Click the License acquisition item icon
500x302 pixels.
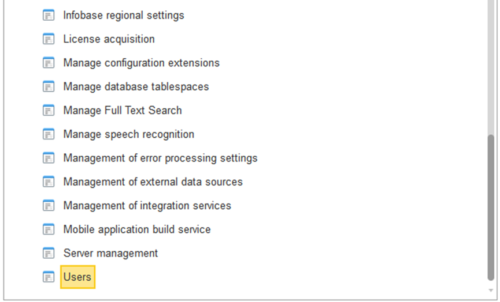click(49, 39)
